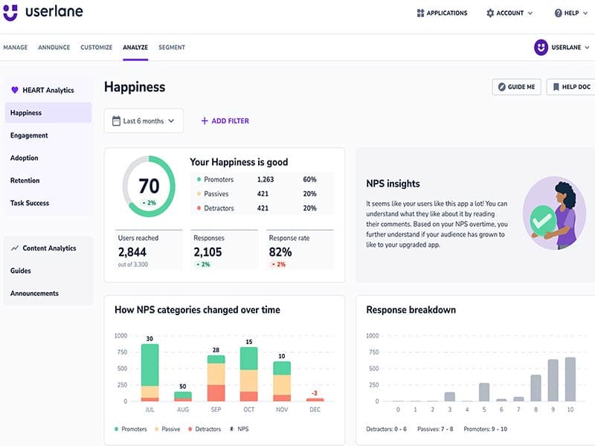The height and width of the screenshot is (446, 595).
Task: Expand the Account menu chevron
Action: (x=530, y=13)
